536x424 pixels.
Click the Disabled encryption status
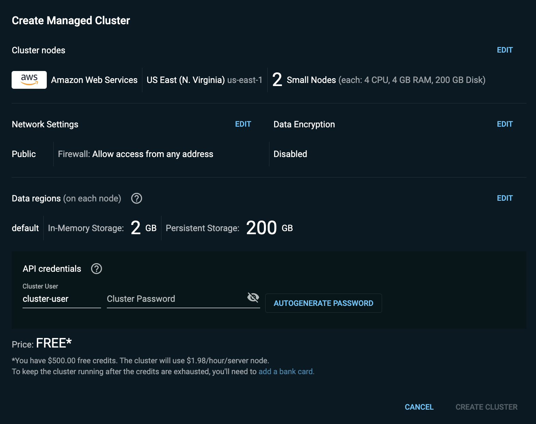(290, 154)
